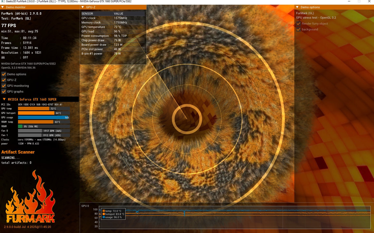The width and height of the screenshot is (374, 233).
Task: Uncheck the GPU-Z checkbox
Action: coord(4,80)
